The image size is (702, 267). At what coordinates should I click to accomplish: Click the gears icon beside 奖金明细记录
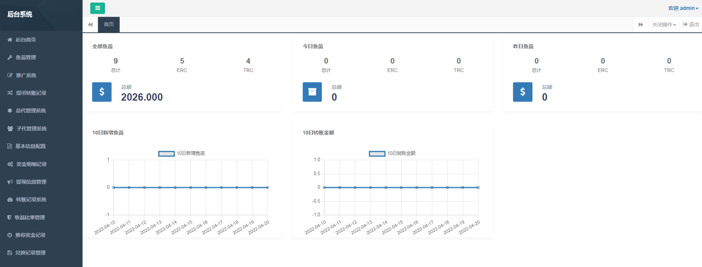coord(10,164)
